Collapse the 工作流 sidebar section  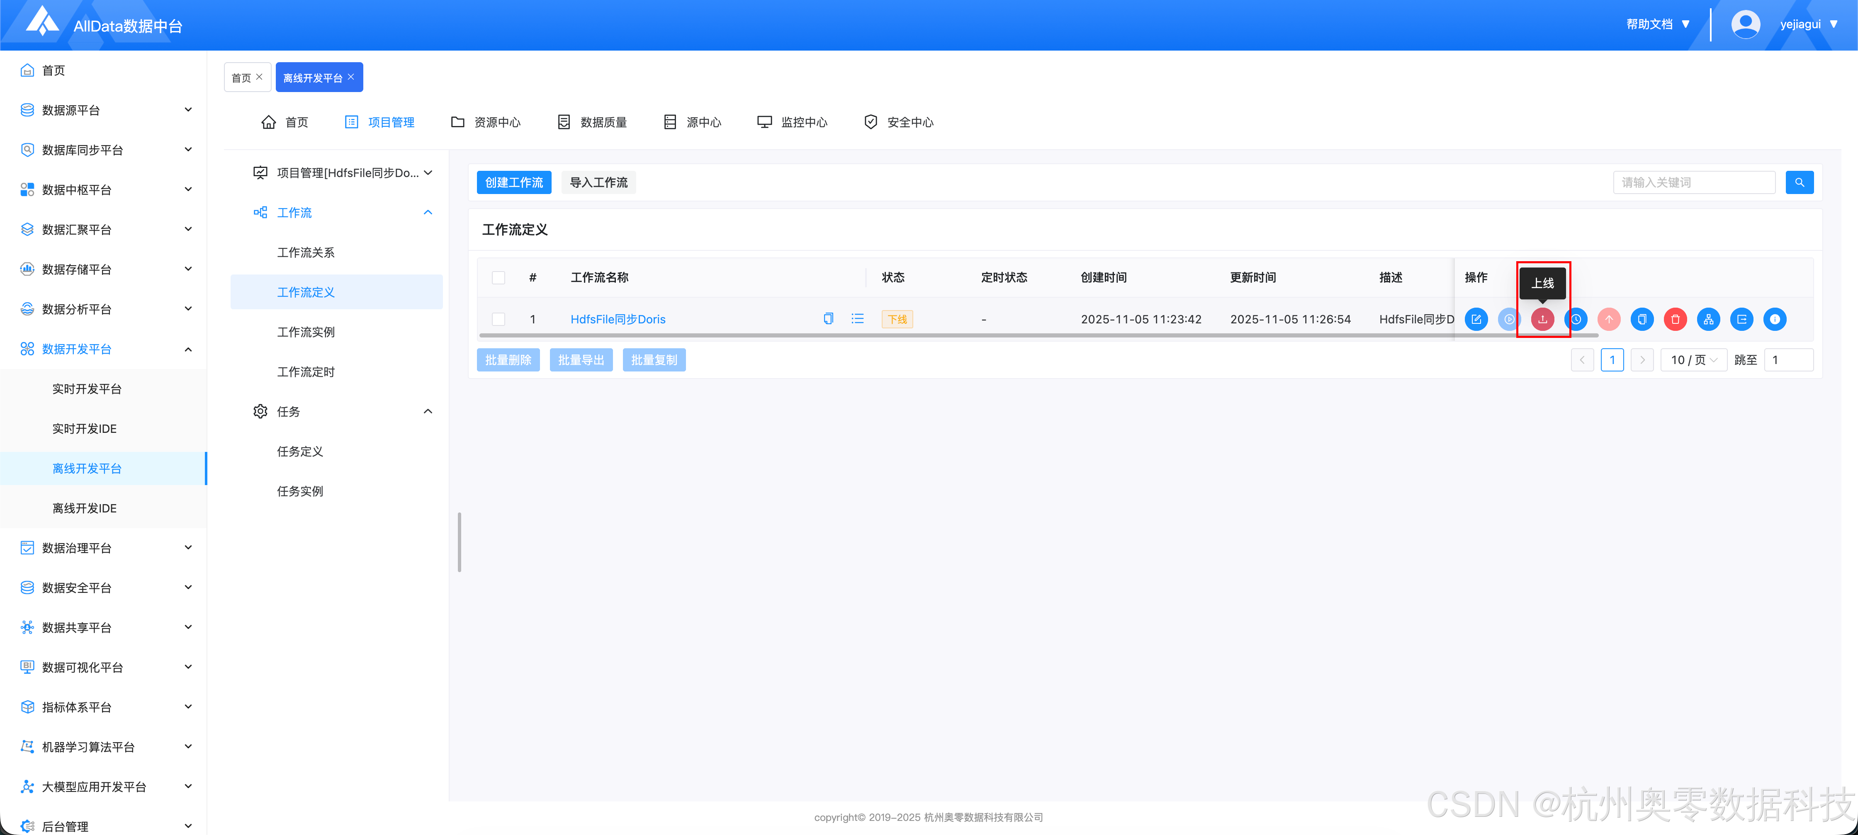(x=428, y=212)
